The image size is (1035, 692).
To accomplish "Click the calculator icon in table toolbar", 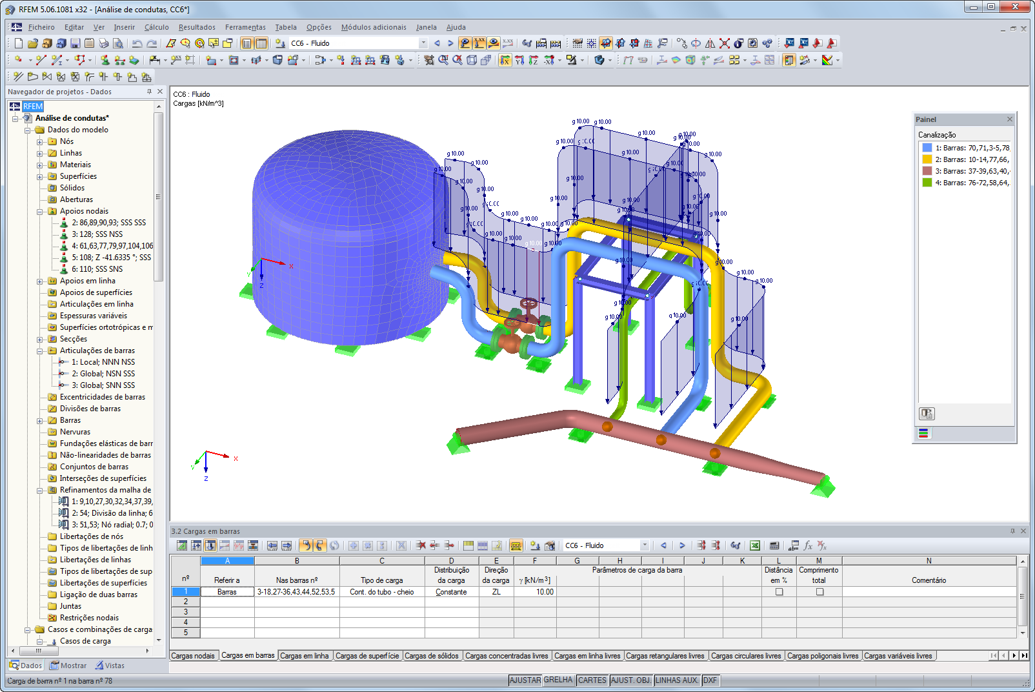I will tap(774, 545).
